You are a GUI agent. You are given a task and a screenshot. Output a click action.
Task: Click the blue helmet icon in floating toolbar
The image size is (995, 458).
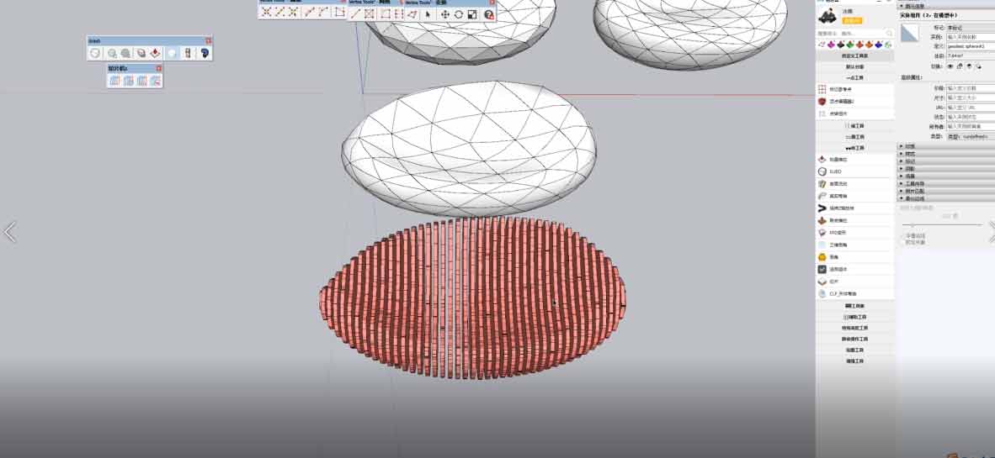tap(204, 53)
